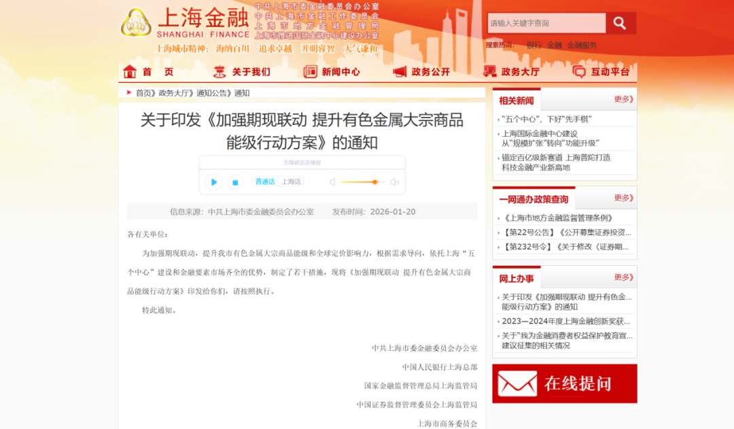The width and height of the screenshot is (734, 429).
Task: Click signature line 国家金融监督管理总局上海监管局
Action: [421, 385]
